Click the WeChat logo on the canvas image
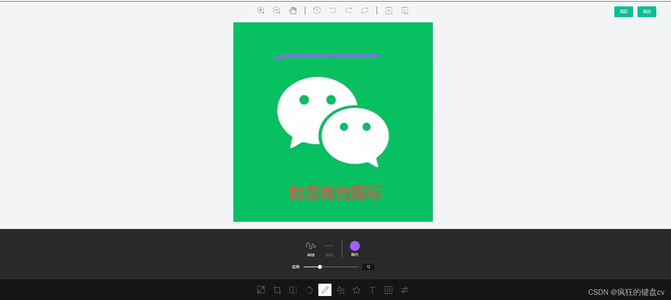The height and width of the screenshot is (300, 671). click(x=333, y=122)
